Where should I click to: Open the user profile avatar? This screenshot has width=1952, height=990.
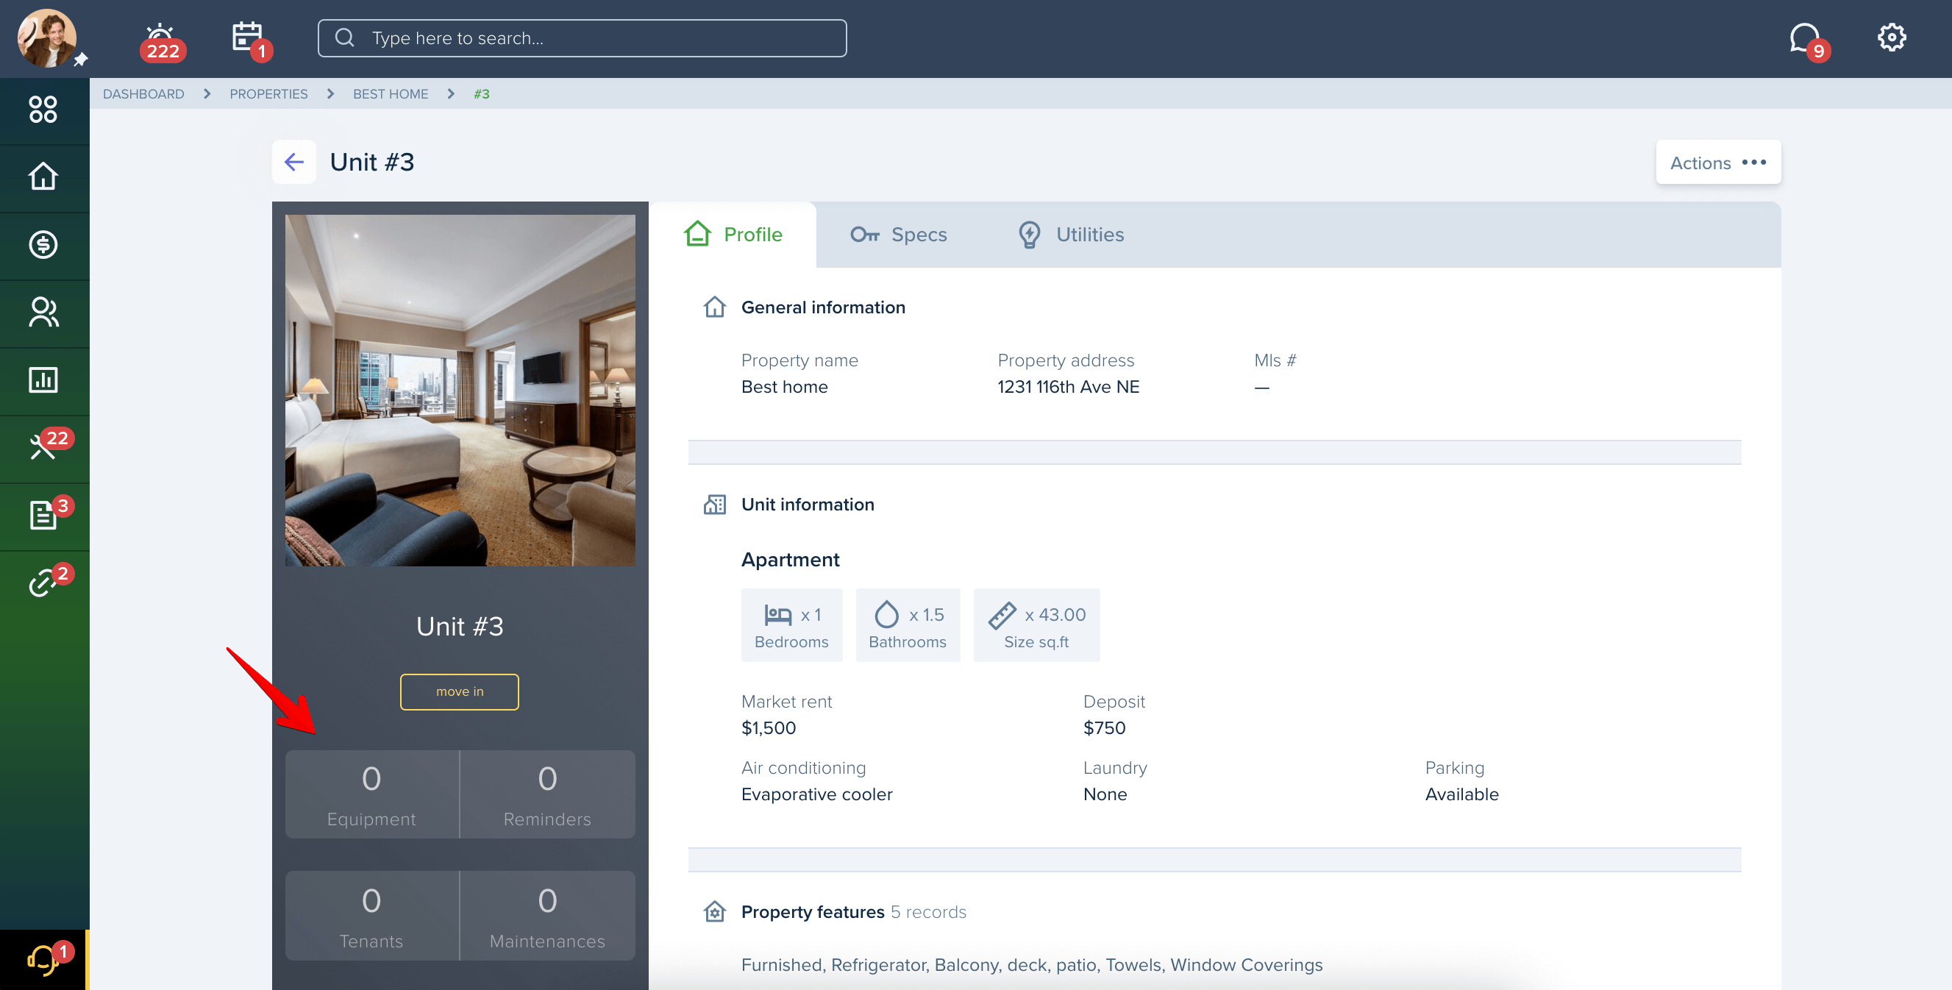click(x=47, y=38)
